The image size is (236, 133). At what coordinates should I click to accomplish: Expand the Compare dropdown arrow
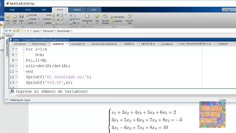coord(39,19)
